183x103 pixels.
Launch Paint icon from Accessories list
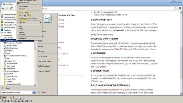pos(5,53)
